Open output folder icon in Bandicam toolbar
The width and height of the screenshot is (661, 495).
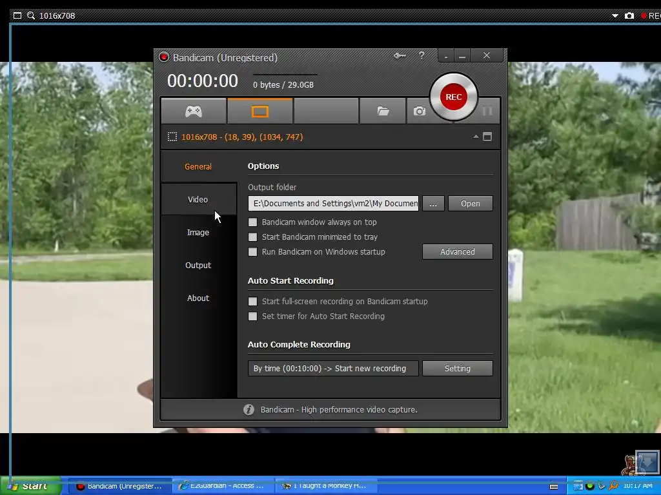pyautogui.click(x=383, y=111)
